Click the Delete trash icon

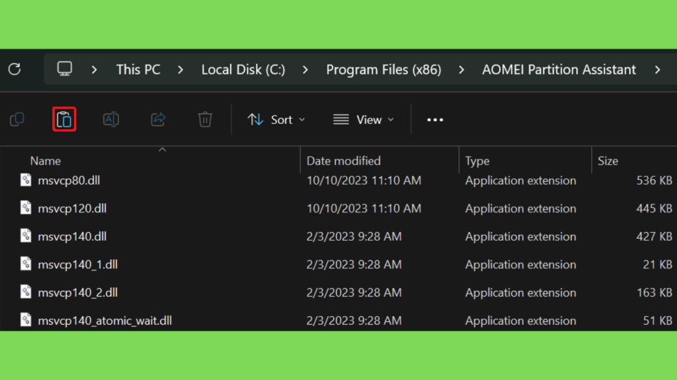pos(205,119)
